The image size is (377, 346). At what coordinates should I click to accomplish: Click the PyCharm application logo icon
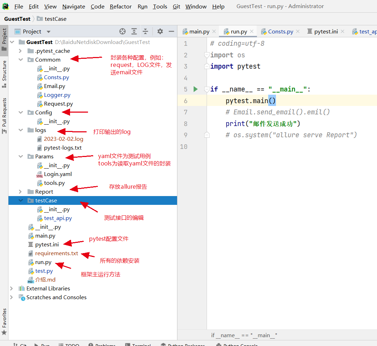[5, 6]
